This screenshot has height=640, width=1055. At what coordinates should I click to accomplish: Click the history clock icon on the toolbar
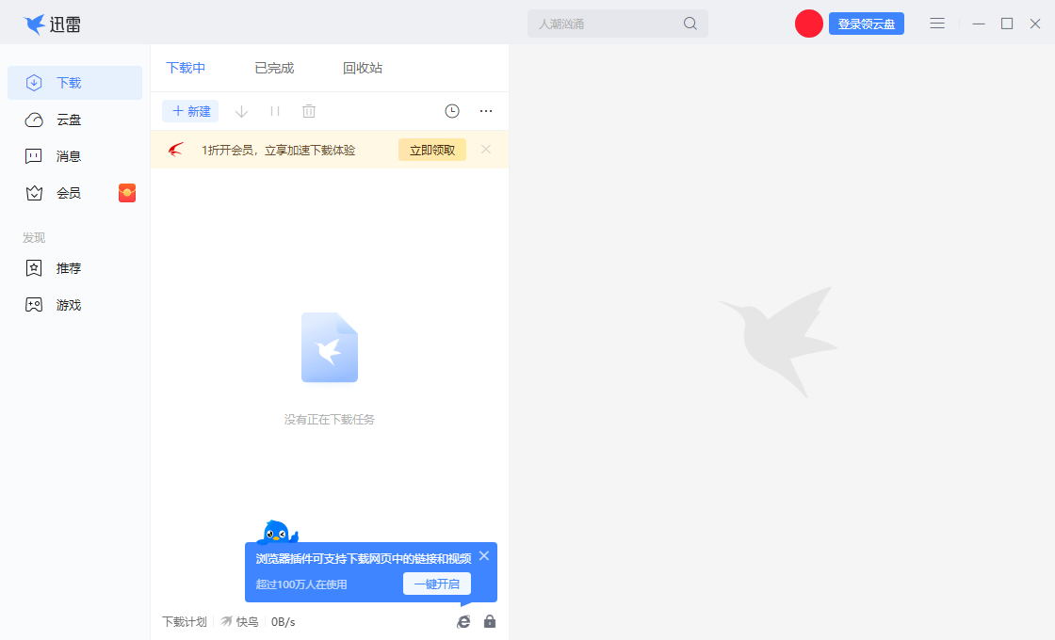pyautogui.click(x=451, y=110)
